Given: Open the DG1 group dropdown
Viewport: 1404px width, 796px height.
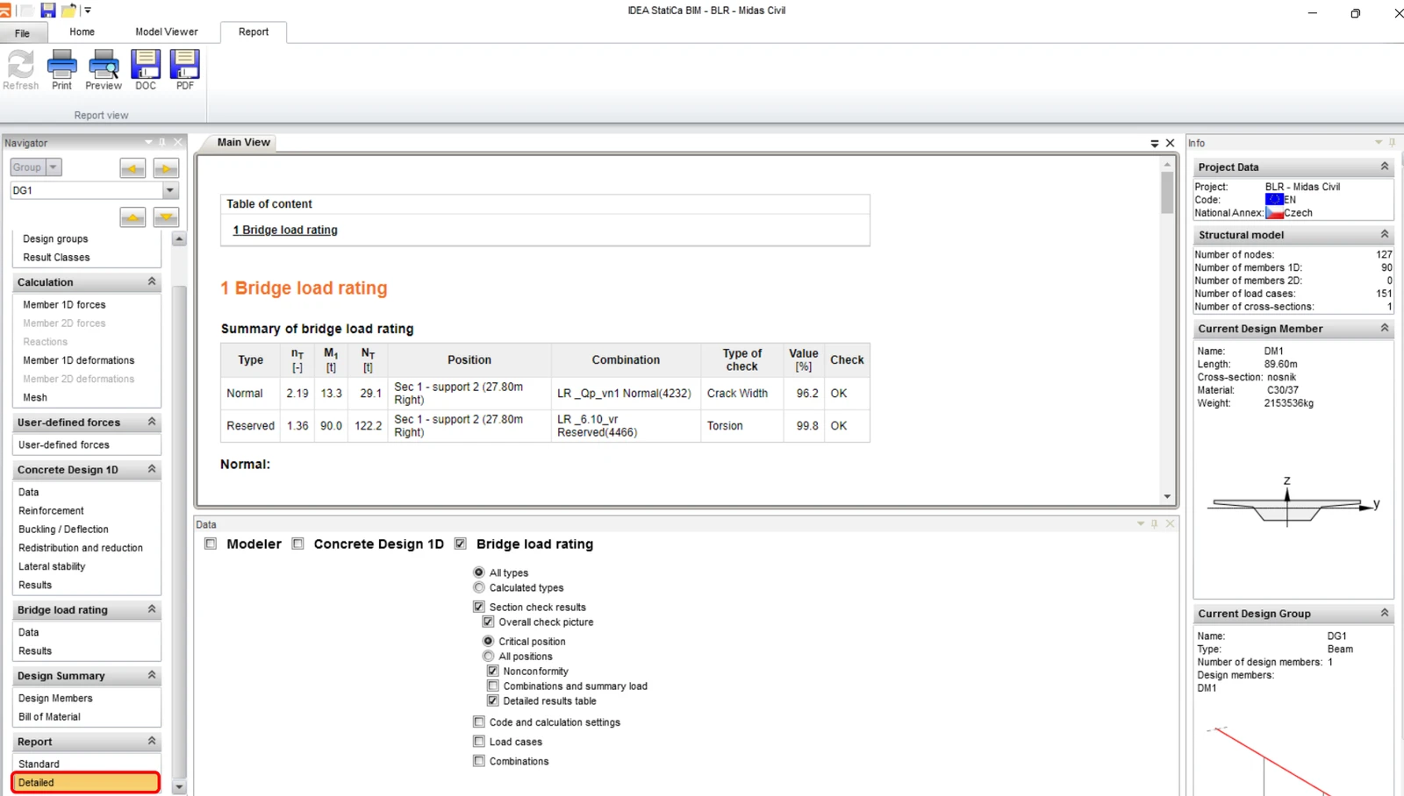Looking at the screenshot, I should tap(170, 190).
